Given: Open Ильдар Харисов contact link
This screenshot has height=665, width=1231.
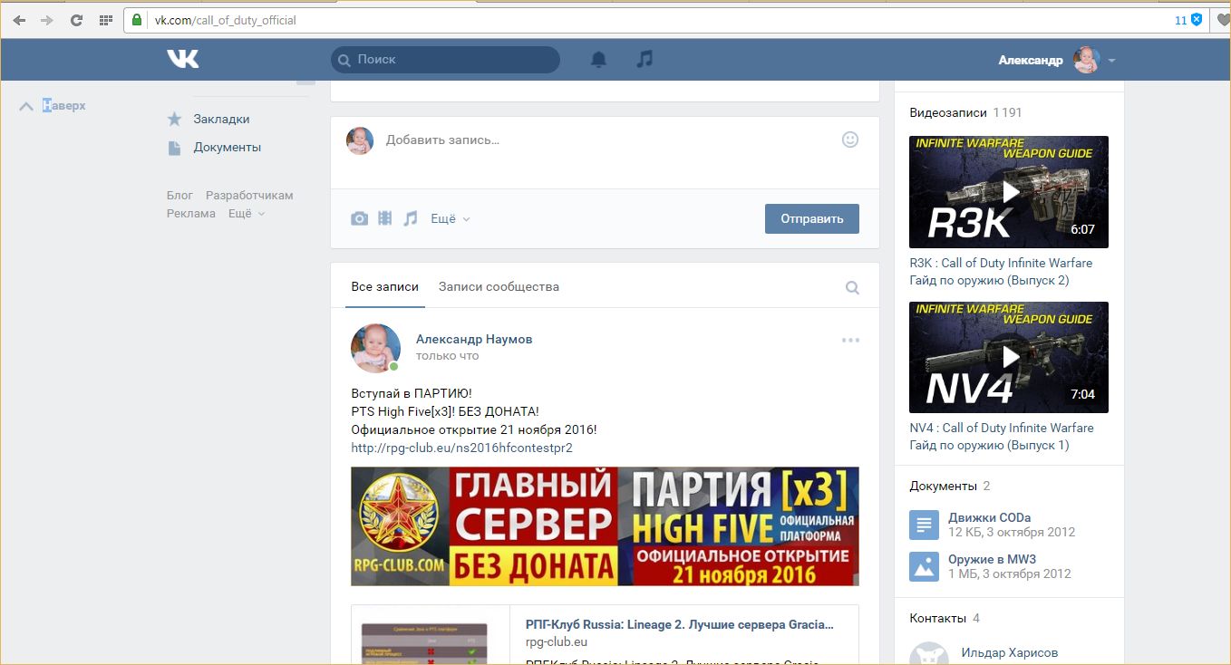Looking at the screenshot, I should (x=1009, y=652).
